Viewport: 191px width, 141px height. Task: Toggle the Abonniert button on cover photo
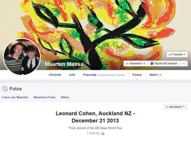tap(136, 63)
